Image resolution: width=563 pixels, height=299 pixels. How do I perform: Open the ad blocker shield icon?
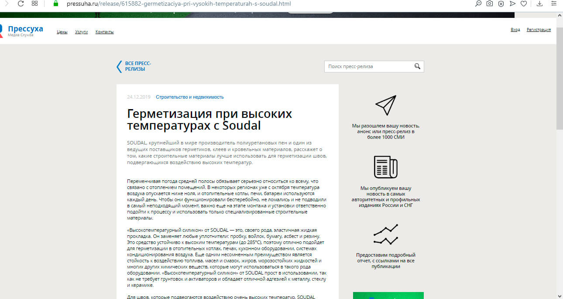coord(501,4)
